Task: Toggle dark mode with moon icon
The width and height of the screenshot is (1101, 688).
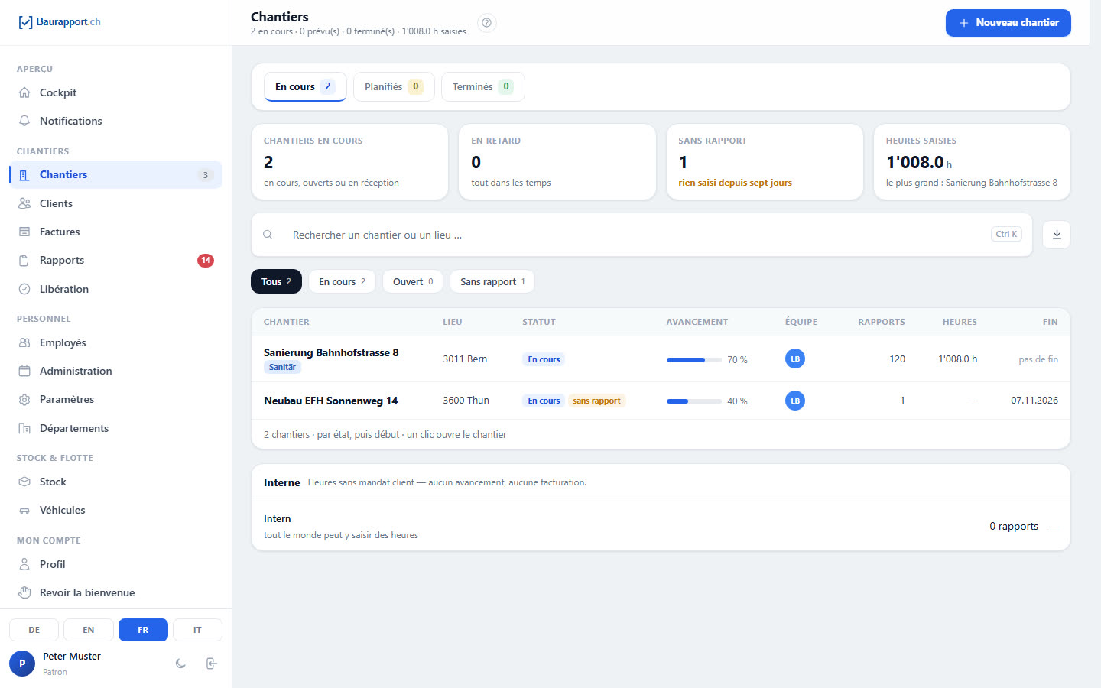Action: 180,664
